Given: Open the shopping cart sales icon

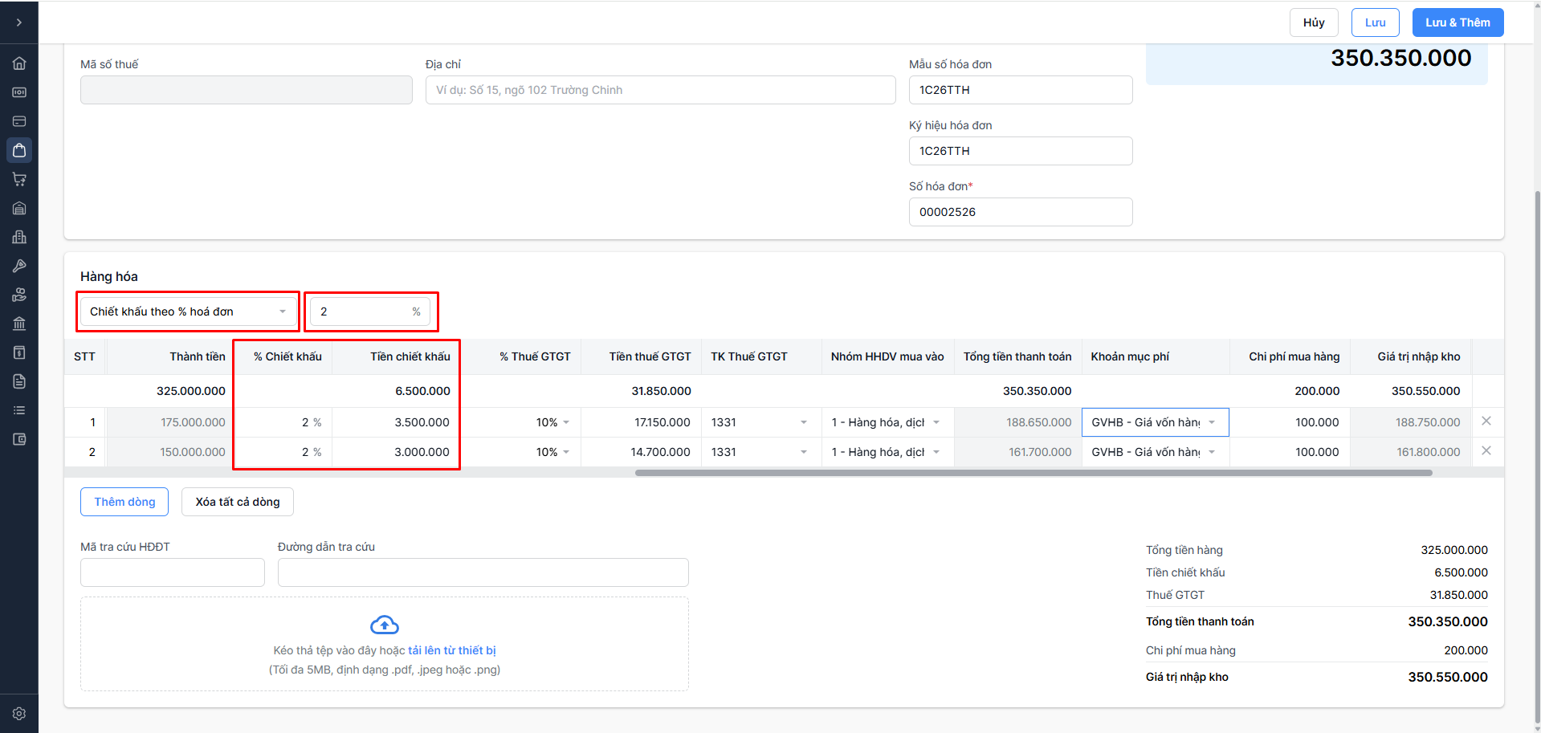Looking at the screenshot, I should [x=19, y=179].
